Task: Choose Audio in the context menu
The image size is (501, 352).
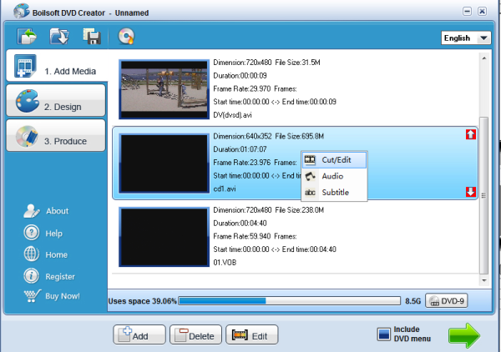Action: point(334,176)
